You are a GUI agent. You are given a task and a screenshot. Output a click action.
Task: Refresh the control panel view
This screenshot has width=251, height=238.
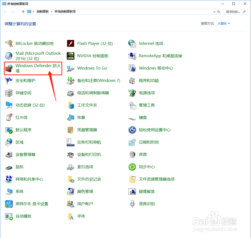pyautogui.click(x=219, y=12)
